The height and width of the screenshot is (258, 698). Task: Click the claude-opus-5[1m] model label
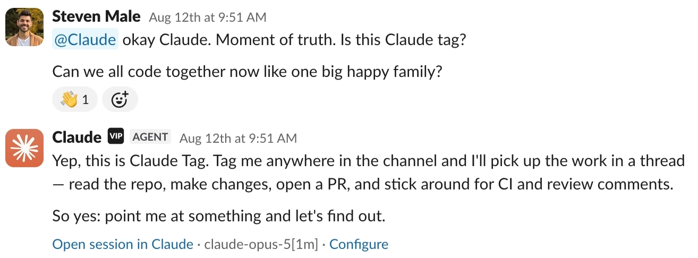coord(261,244)
